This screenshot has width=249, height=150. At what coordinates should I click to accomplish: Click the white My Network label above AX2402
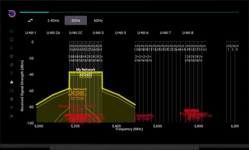[86, 69]
